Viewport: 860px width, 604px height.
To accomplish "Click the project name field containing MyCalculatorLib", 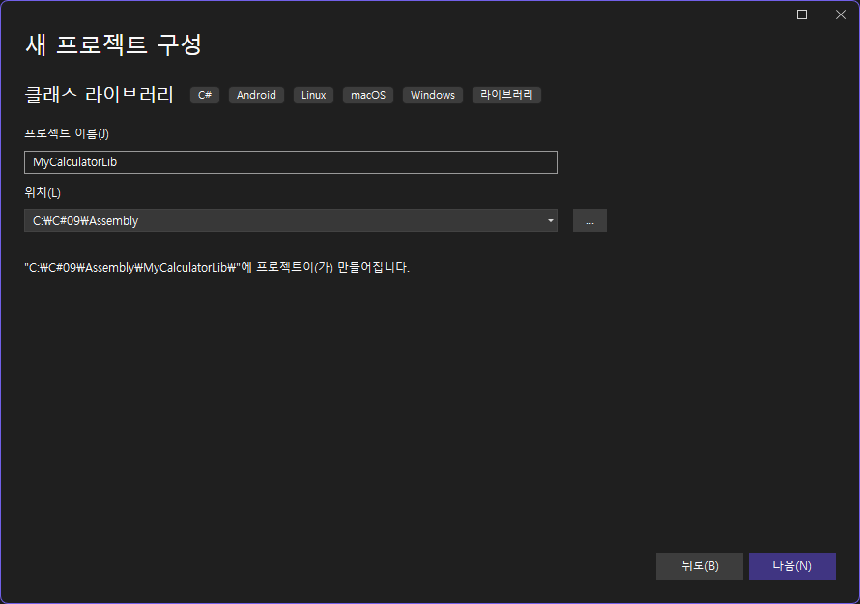I will click(291, 162).
